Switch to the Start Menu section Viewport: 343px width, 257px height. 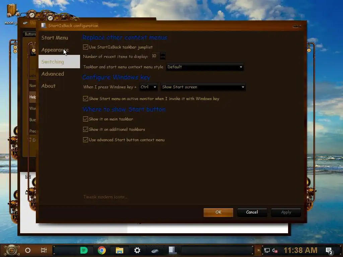55,38
